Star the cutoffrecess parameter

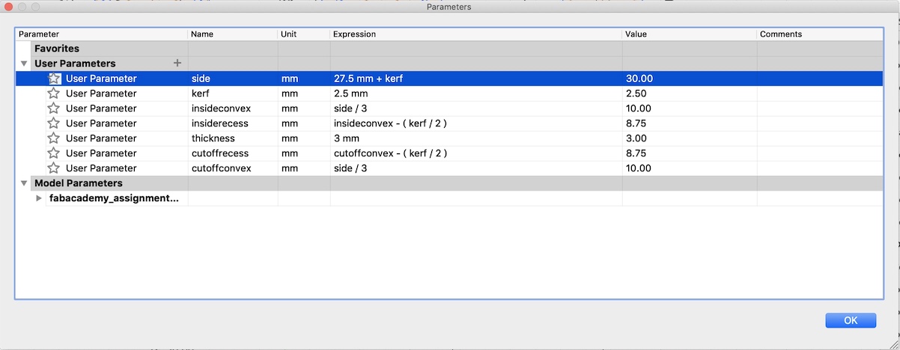pyautogui.click(x=54, y=153)
